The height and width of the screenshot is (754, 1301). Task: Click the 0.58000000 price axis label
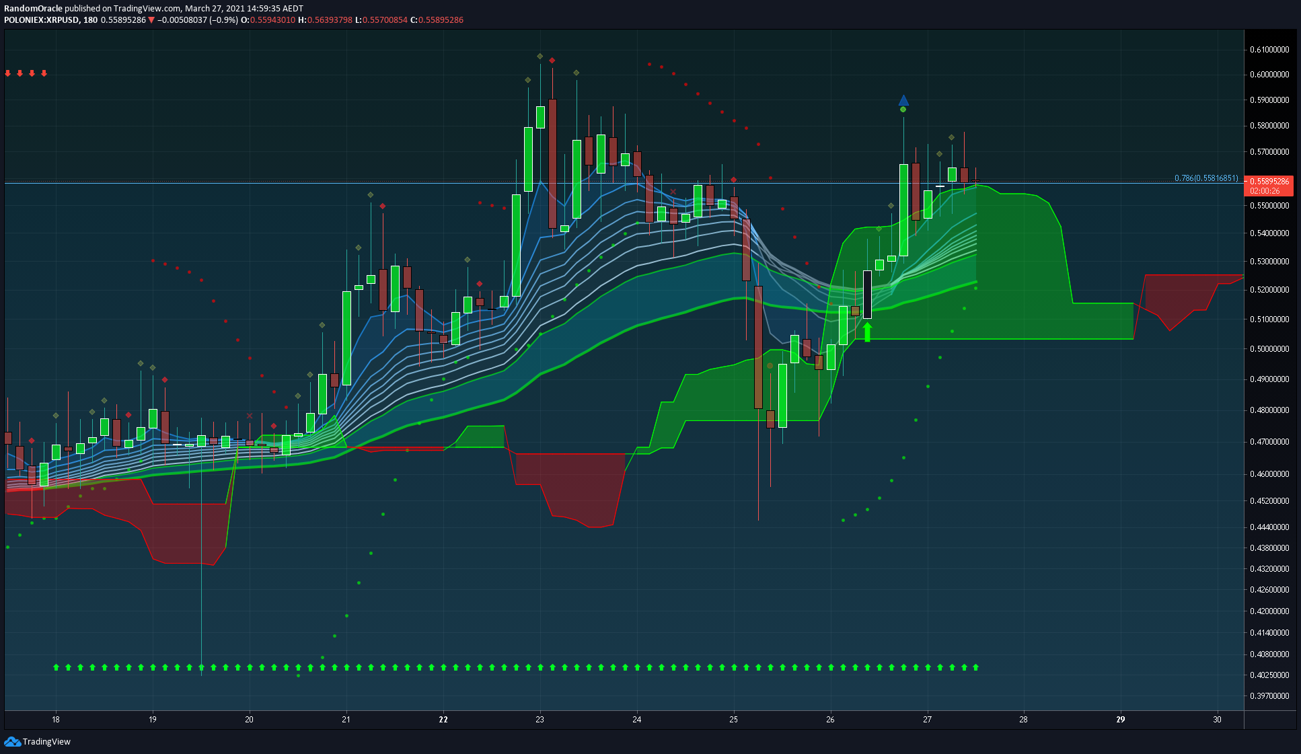pos(1269,126)
